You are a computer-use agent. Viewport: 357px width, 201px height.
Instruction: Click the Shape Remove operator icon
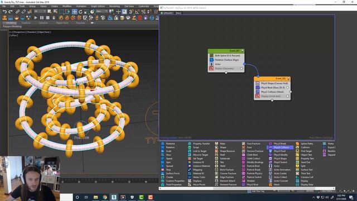click(216, 151)
